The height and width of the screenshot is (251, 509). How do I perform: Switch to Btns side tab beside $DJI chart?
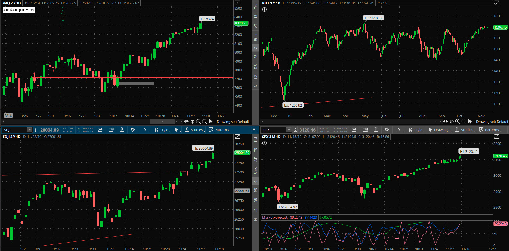click(x=255, y=171)
